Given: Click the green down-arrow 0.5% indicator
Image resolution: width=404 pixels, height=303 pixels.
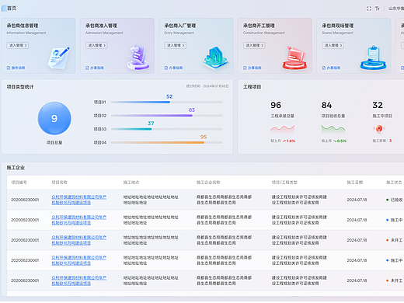Looking at the screenshot, I should tap(340, 141).
